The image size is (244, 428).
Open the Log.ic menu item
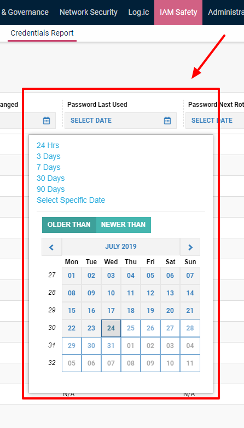pos(138,12)
